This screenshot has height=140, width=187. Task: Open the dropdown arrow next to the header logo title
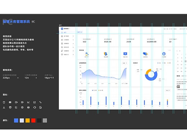pos(70,29)
